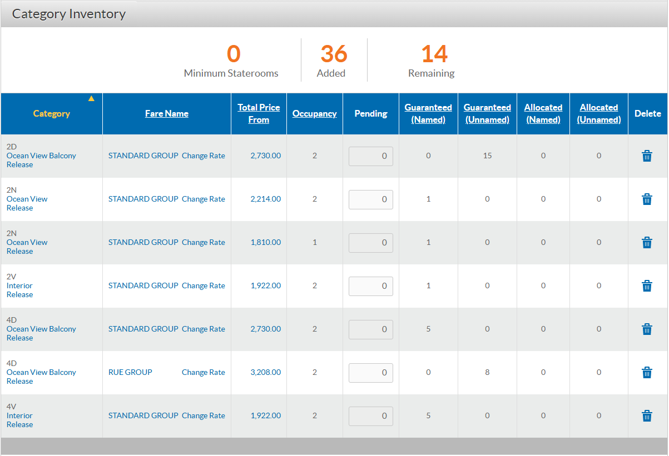Toggle Category column sort arrow
669x456 pixels.
coord(91,99)
